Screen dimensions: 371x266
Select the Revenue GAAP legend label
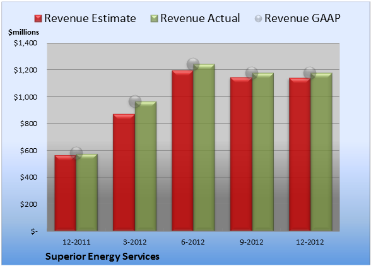coord(302,18)
